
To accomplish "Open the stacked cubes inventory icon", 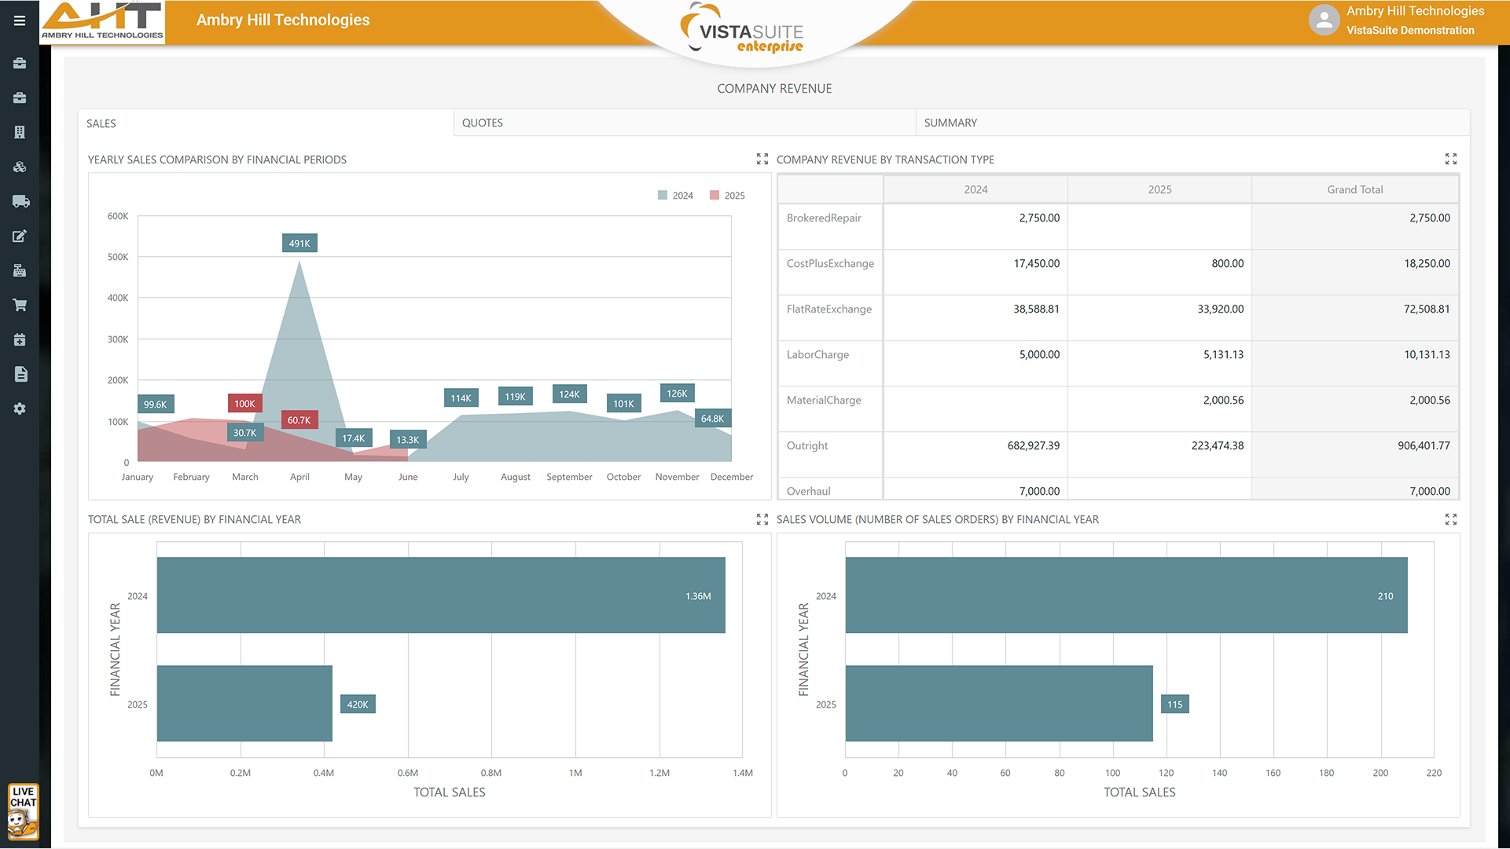I will click(20, 167).
